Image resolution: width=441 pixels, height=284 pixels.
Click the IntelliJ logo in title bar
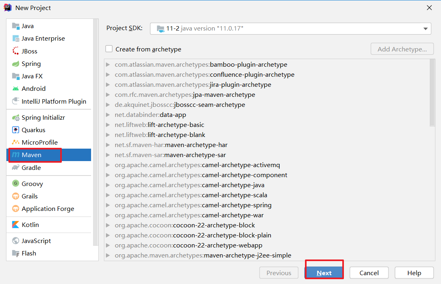tap(8, 8)
